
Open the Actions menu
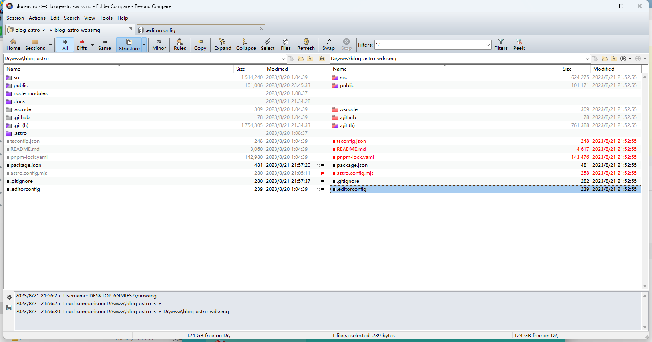(x=37, y=18)
